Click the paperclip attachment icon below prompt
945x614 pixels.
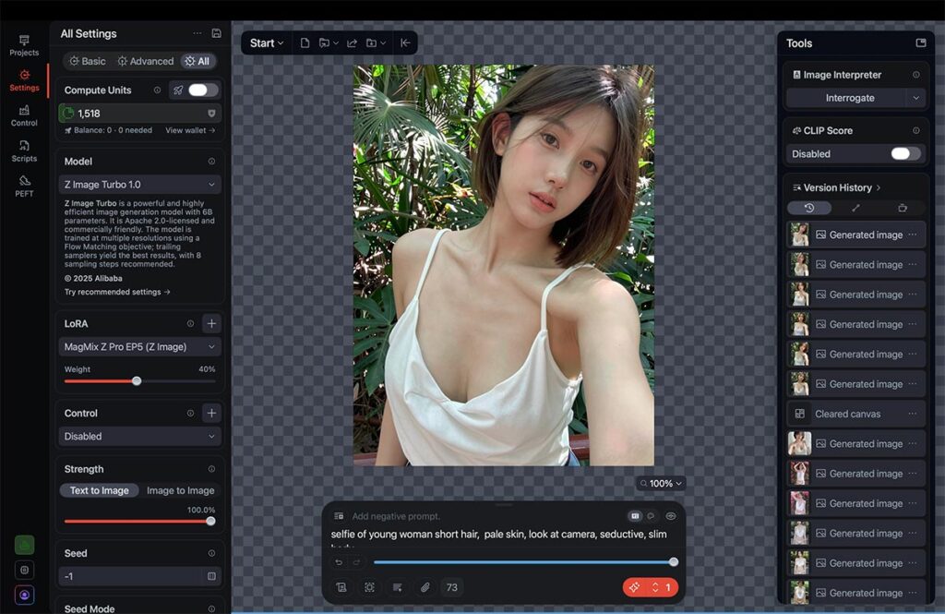[425, 587]
